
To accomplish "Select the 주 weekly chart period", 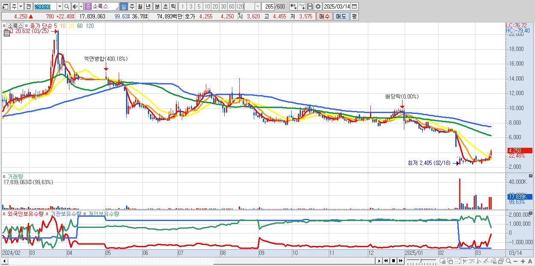I will pyautogui.click(x=132, y=6).
